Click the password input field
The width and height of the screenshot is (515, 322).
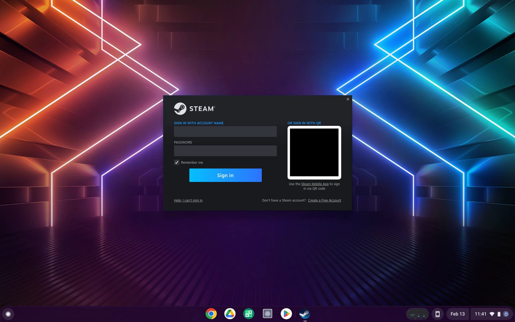click(225, 150)
